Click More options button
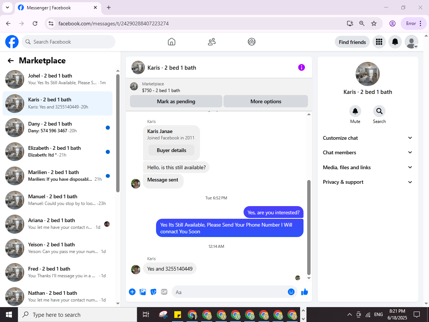Viewport: 429px width, 322px height. tap(266, 101)
